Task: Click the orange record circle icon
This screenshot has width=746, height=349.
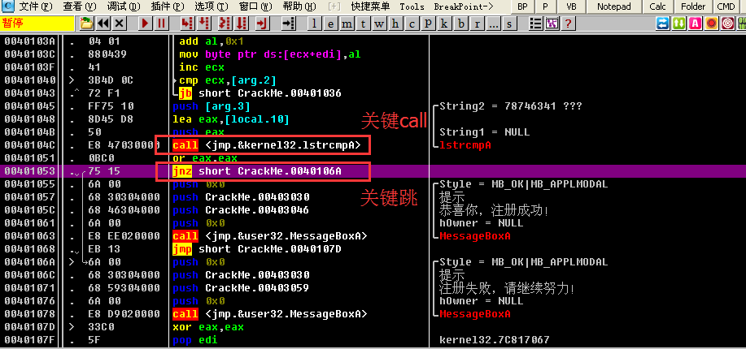Action: [x=712, y=24]
